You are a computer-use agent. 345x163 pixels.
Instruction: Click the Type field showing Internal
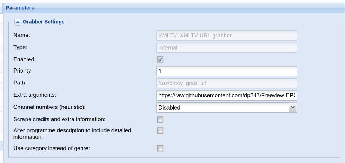pyautogui.click(x=226, y=47)
